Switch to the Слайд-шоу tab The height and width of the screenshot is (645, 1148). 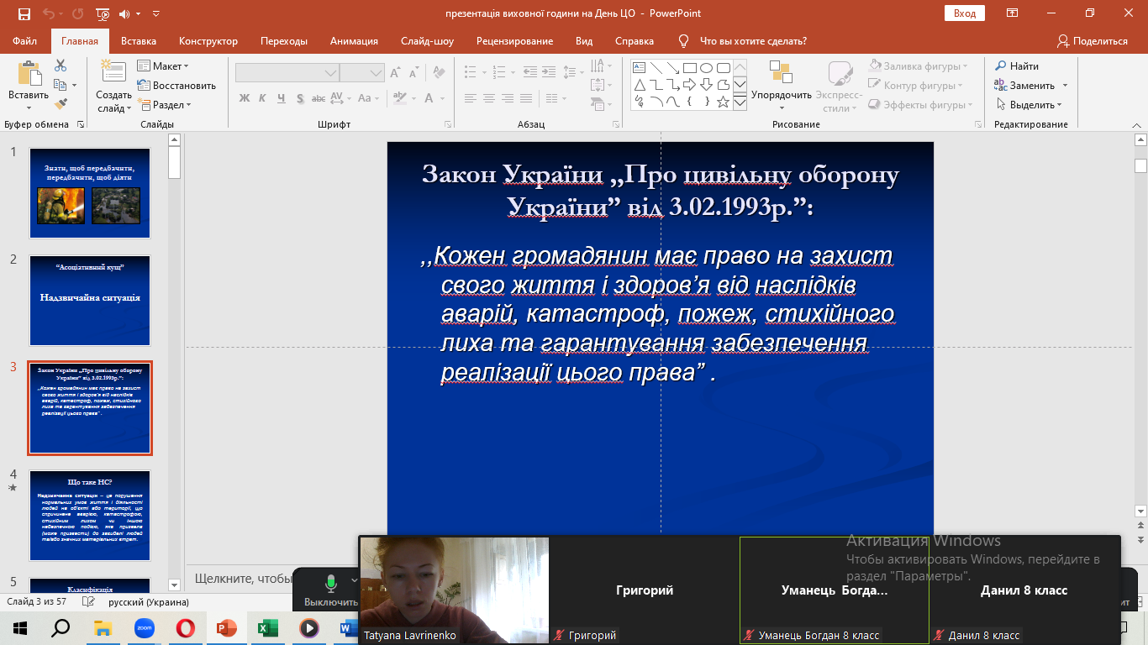428,41
